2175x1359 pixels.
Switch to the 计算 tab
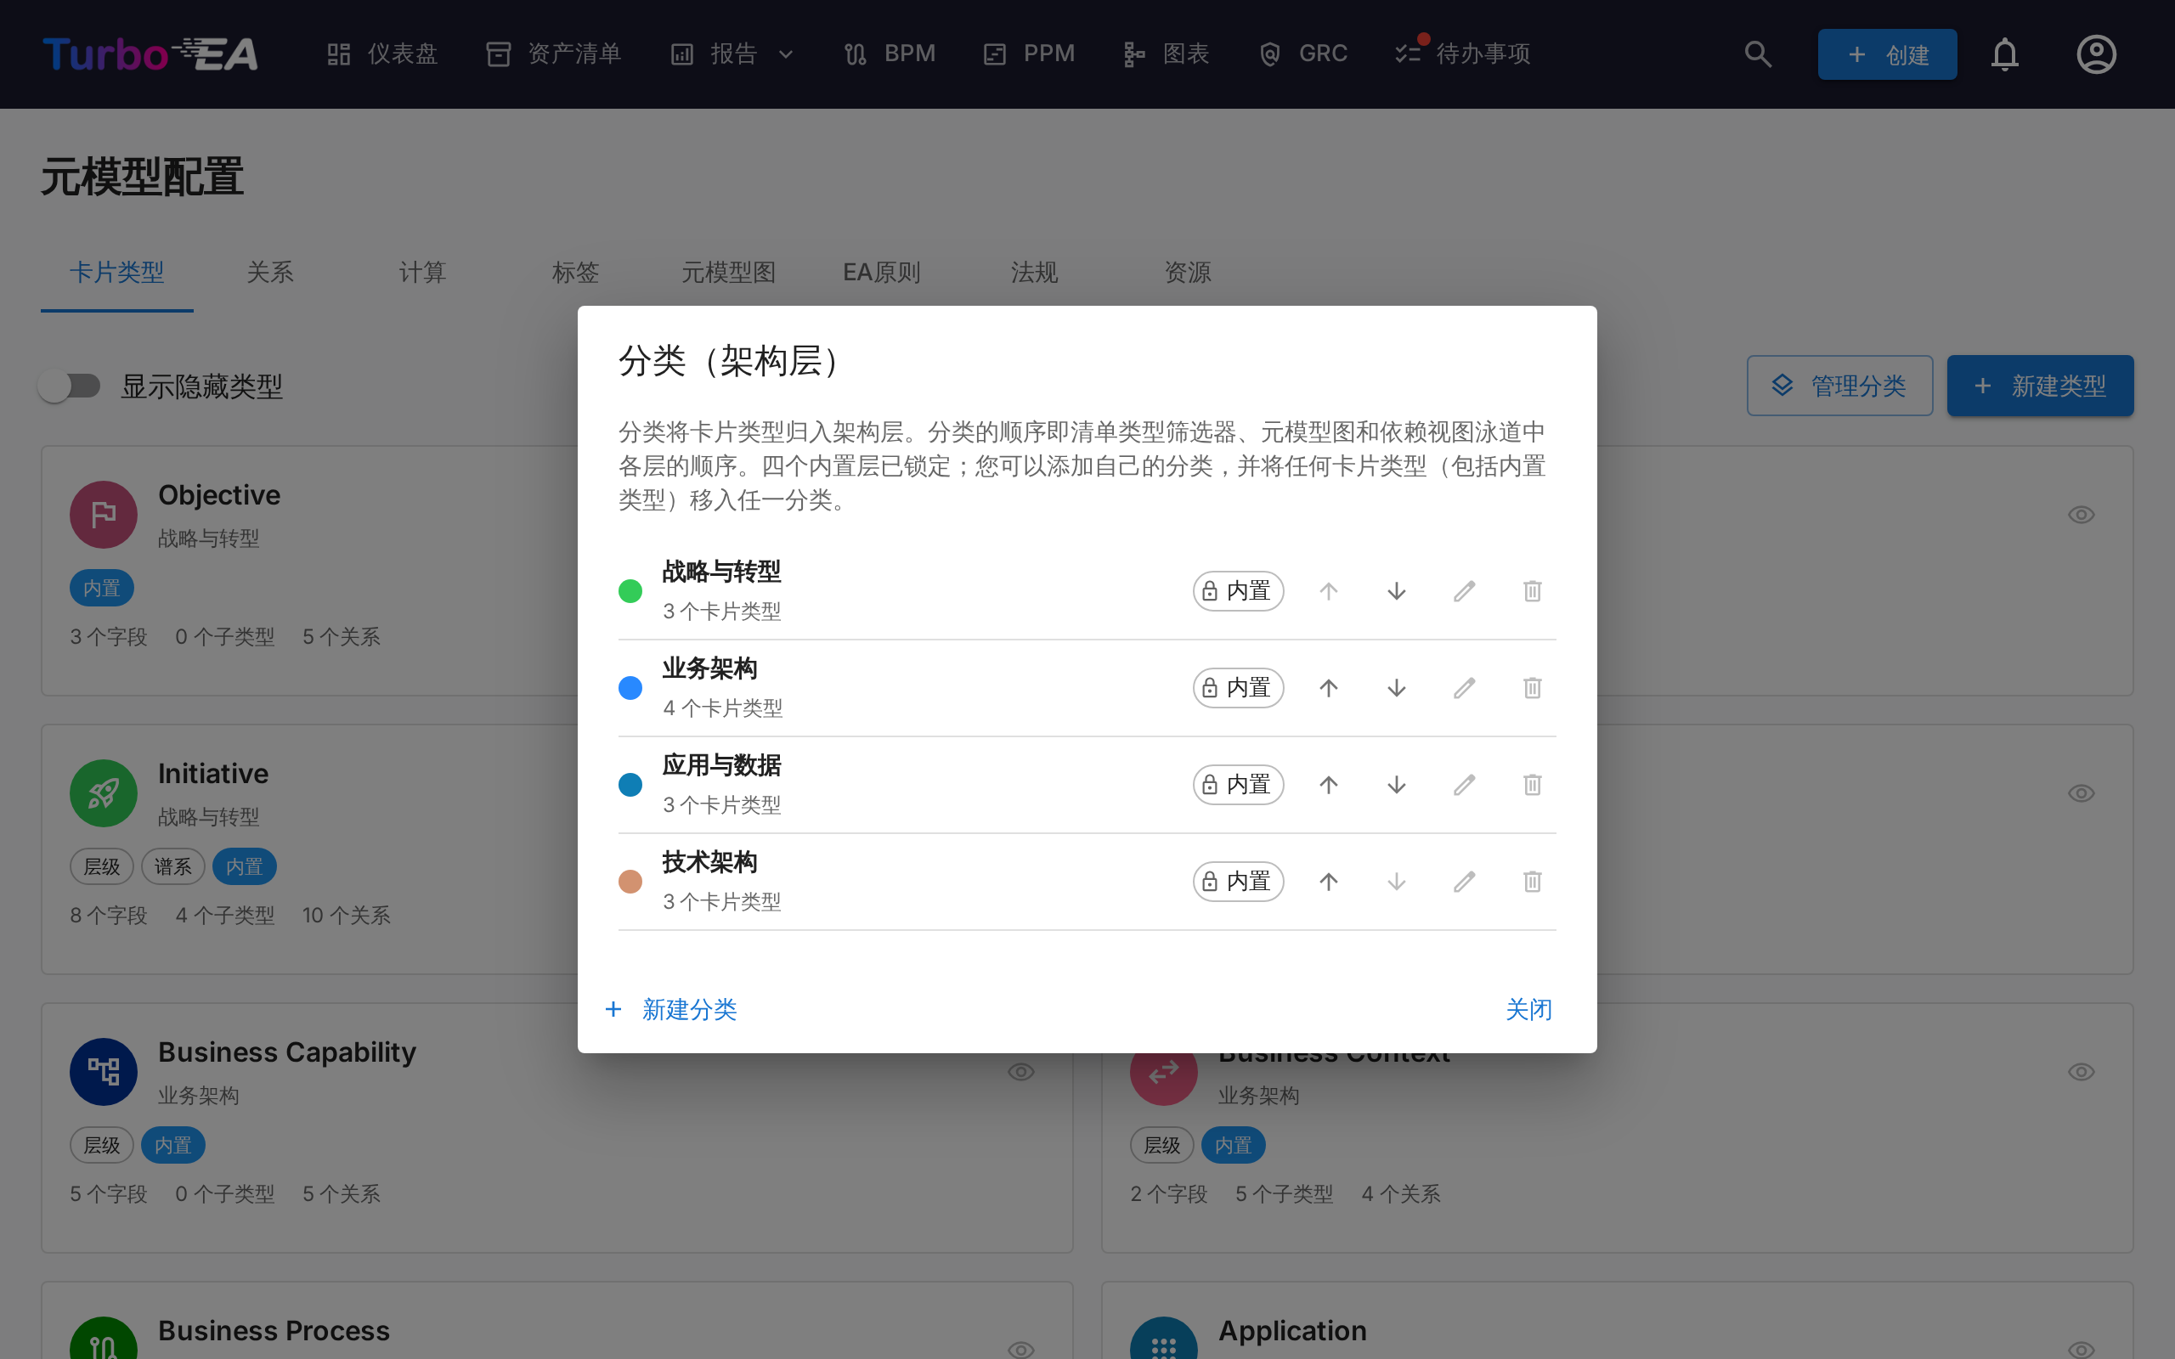pyautogui.click(x=422, y=273)
